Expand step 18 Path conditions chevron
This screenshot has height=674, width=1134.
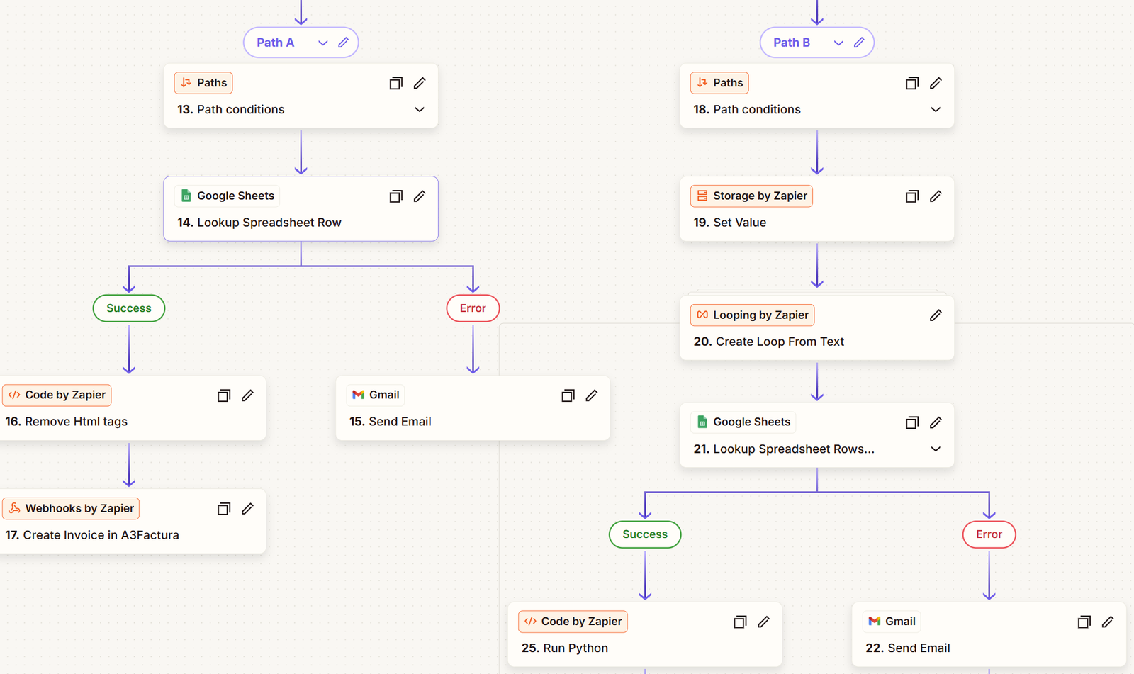pos(936,110)
